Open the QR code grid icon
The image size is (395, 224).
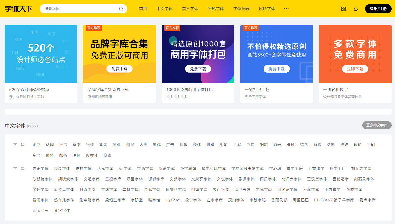344,9
